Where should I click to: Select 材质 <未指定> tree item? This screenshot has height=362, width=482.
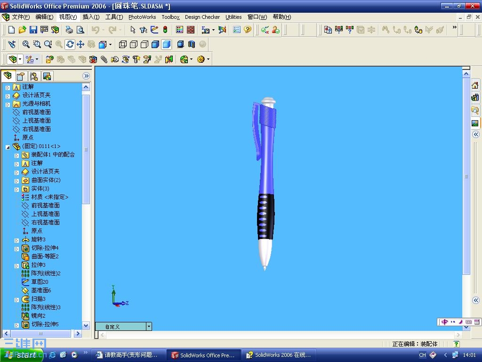[x=50, y=197]
